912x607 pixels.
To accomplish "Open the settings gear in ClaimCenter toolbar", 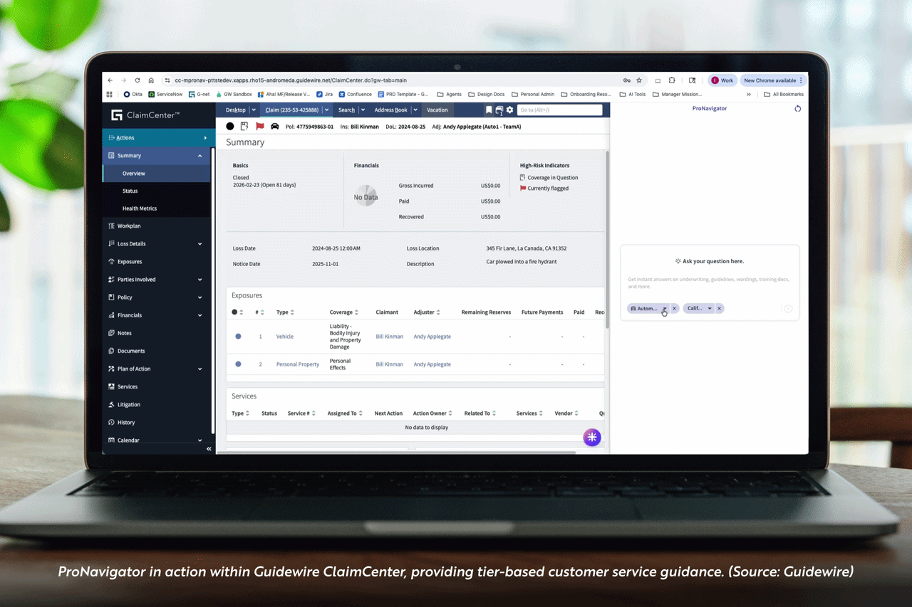I will pyautogui.click(x=509, y=110).
